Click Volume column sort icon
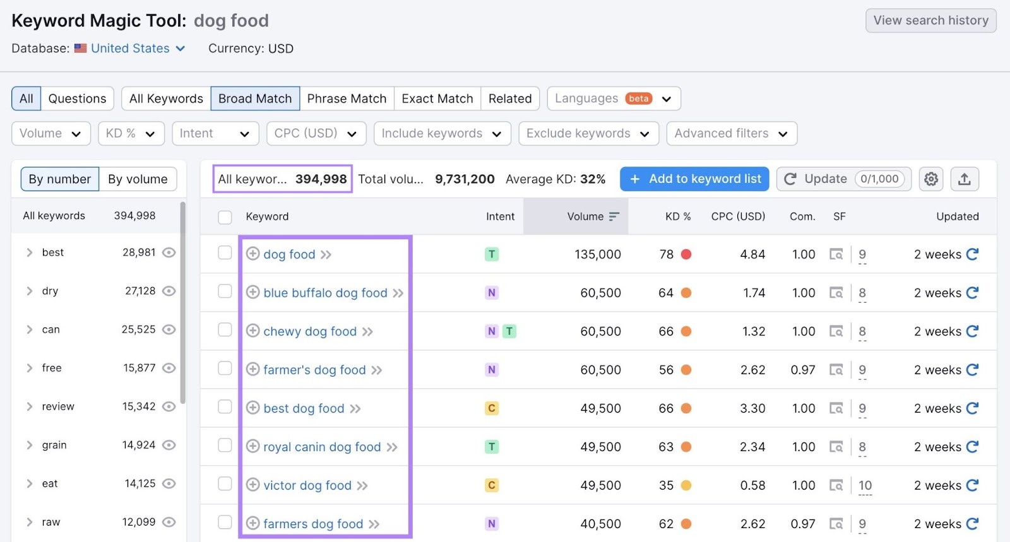Image resolution: width=1010 pixels, height=542 pixels. click(x=614, y=216)
